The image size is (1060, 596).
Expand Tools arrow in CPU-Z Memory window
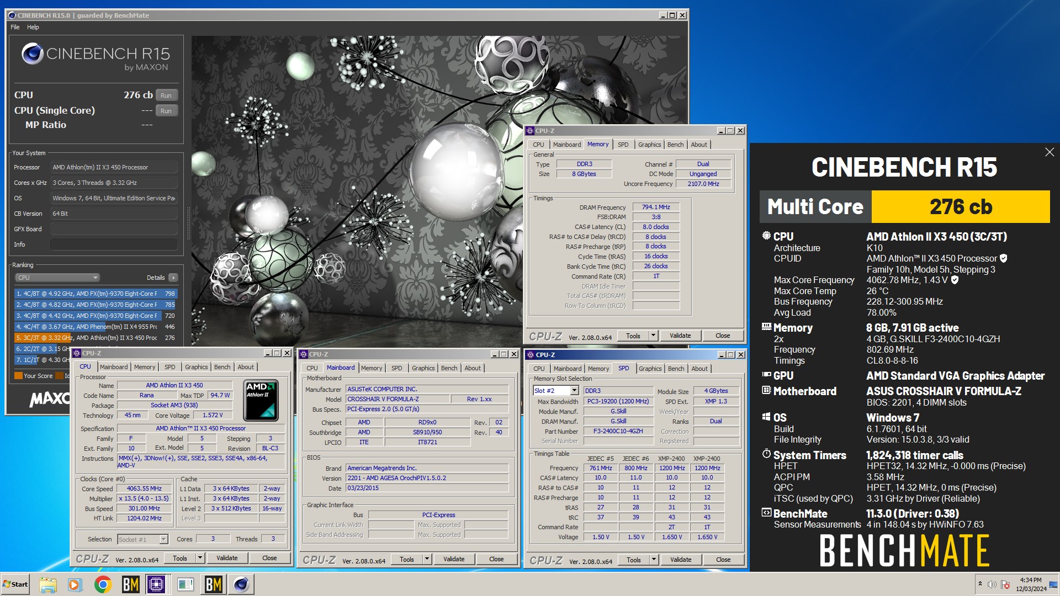(x=653, y=336)
